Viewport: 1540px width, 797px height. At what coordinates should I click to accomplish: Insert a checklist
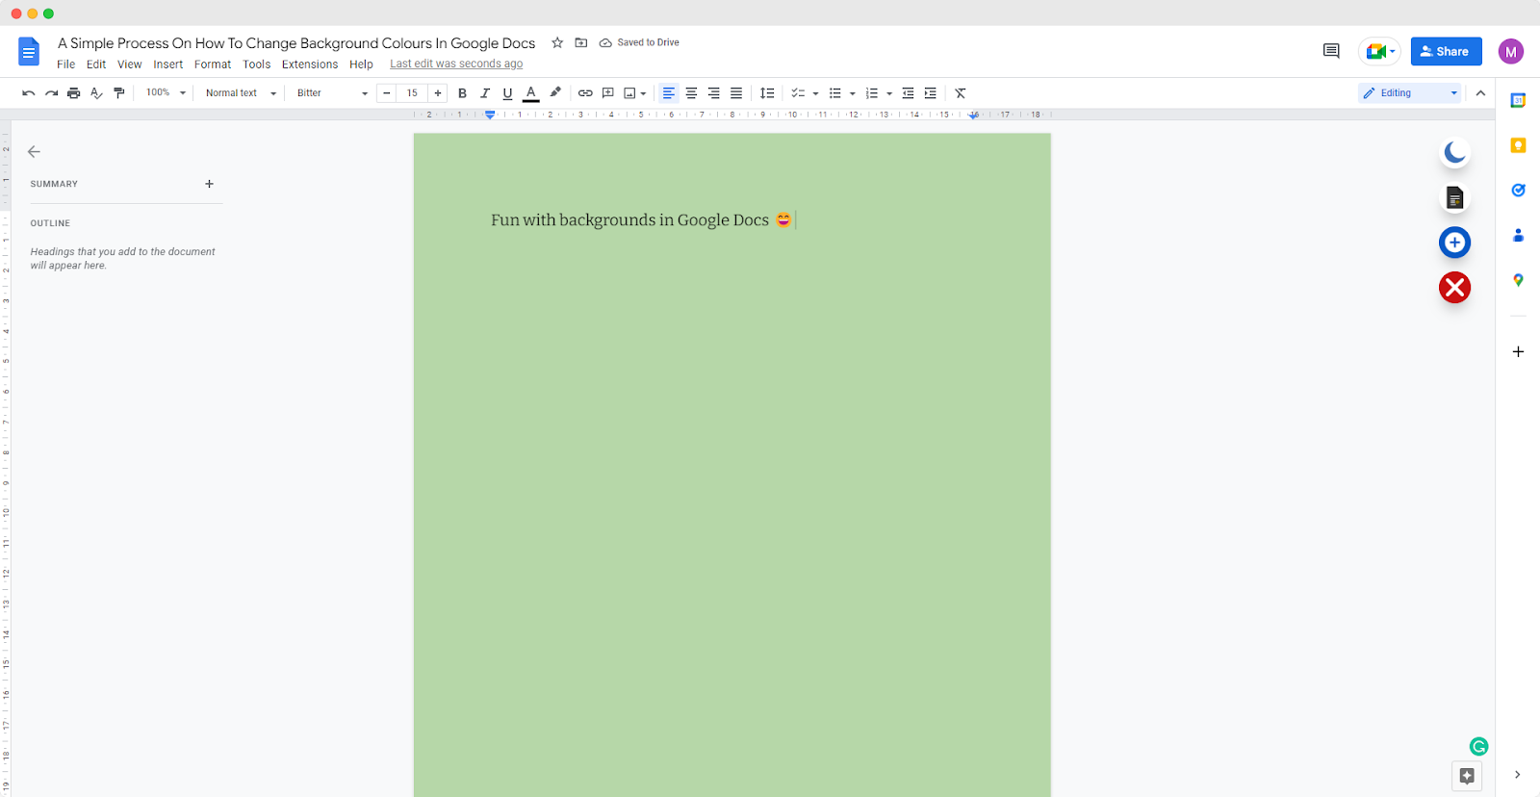pyautogui.click(x=798, y=93)
